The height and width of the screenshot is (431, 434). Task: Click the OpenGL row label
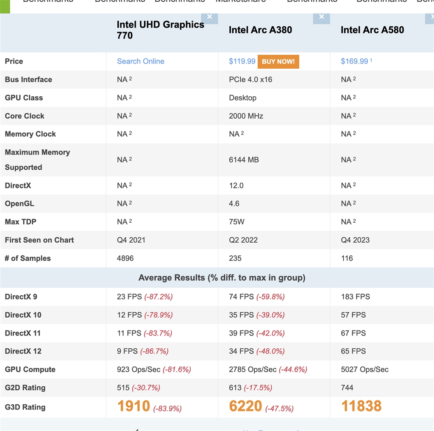coord(19,204)
